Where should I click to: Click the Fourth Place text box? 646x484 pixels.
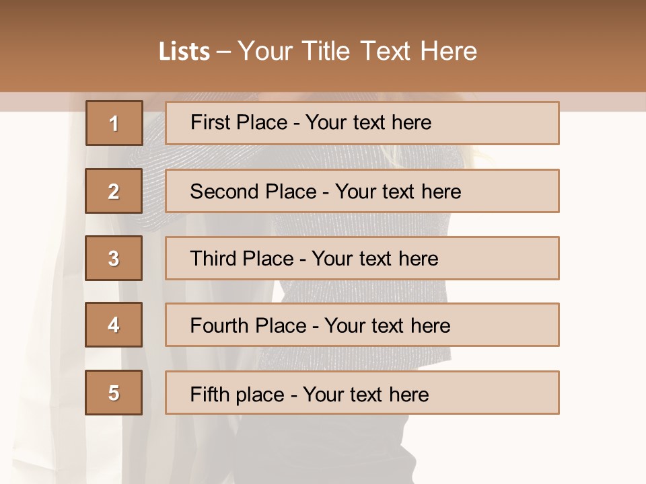pyautogui.click(x=362, y=325)
